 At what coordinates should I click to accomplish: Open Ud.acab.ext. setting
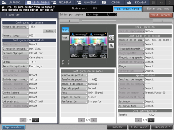tap(16, 102)
